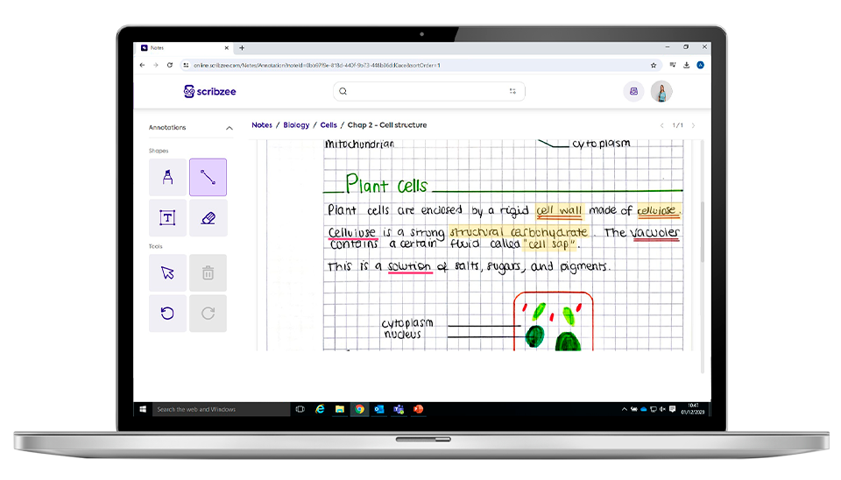Viewport: 841px width, 480px height.
Task: Open File Explorer from taskbar
Action: [340, 409]
